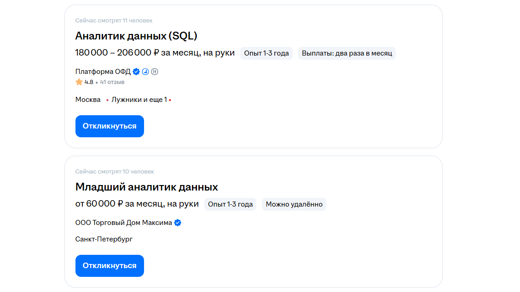Click Откликнуться for Младший аналитик данных
This screenshot has width=520, height=292.
tap(110, 266)
